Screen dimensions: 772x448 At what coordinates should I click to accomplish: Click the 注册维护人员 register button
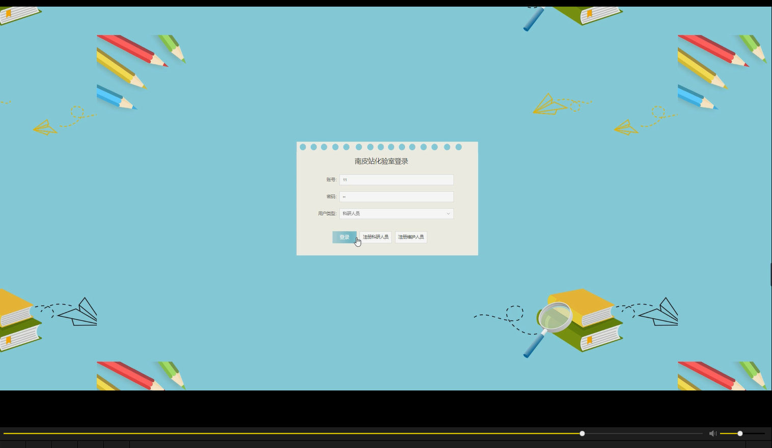(411, 237)
